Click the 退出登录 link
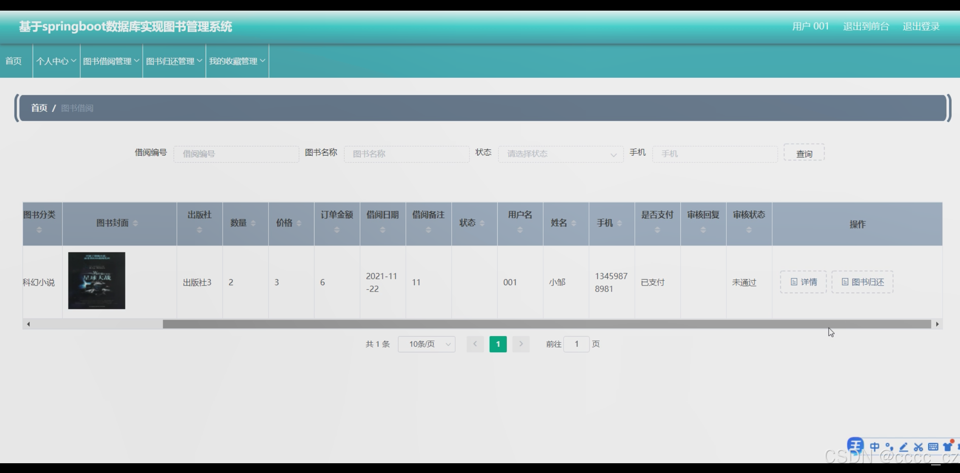The height and width of the screenshot is (473, 960). pos(921,26)
